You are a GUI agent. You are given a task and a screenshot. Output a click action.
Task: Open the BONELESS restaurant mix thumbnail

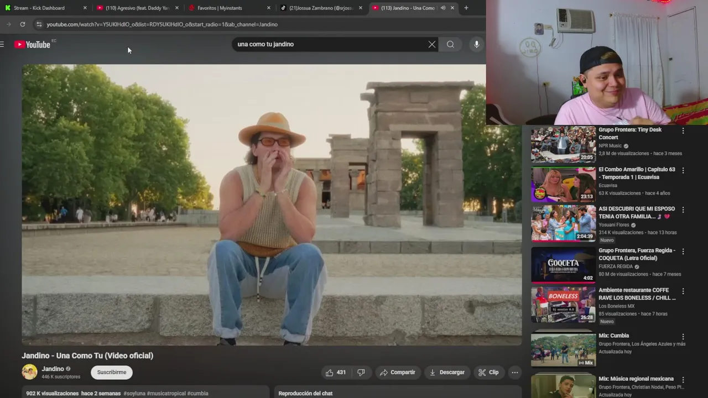[563, 305]
